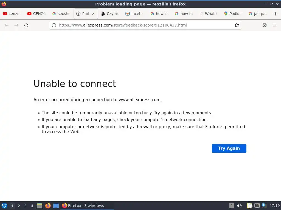Switch to the 'how to' Google tab
This screenshot has width=281, height=210.
(184, 14)
